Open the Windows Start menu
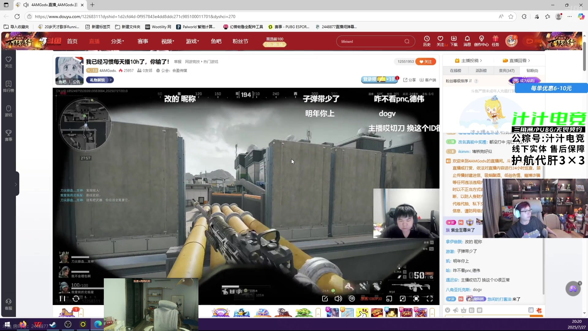 point(7,324)
